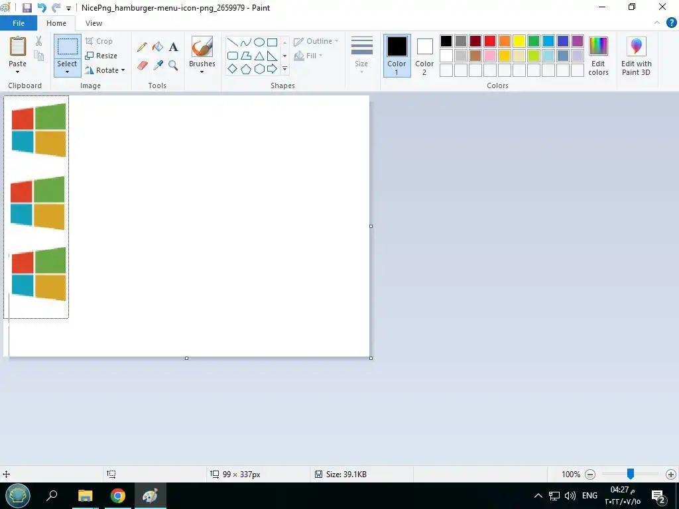Activate the rectangular Select tool
The image size is (679, 509).
tap(68, 46)
